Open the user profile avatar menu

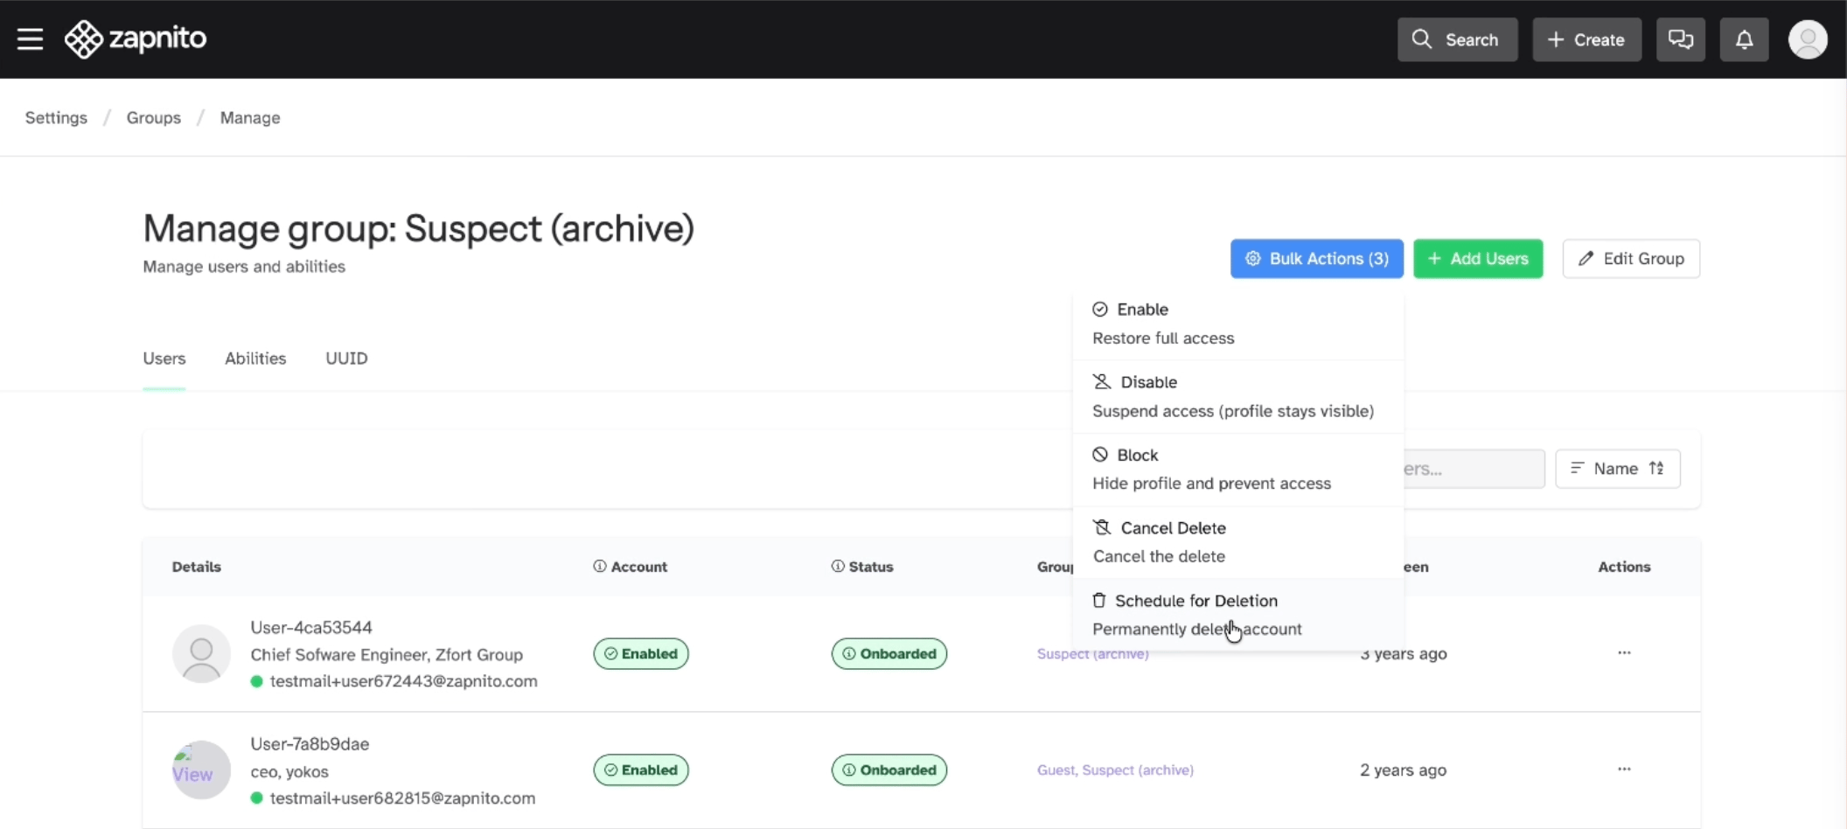pos(1807,39)
